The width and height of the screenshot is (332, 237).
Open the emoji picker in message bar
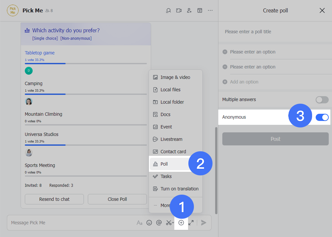point(149,223)
